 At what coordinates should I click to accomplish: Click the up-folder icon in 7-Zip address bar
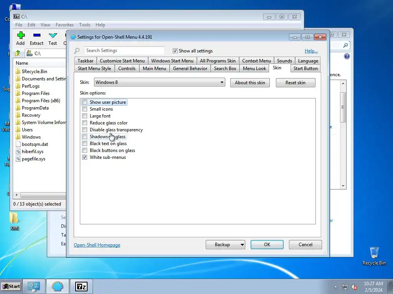(18, 53)
